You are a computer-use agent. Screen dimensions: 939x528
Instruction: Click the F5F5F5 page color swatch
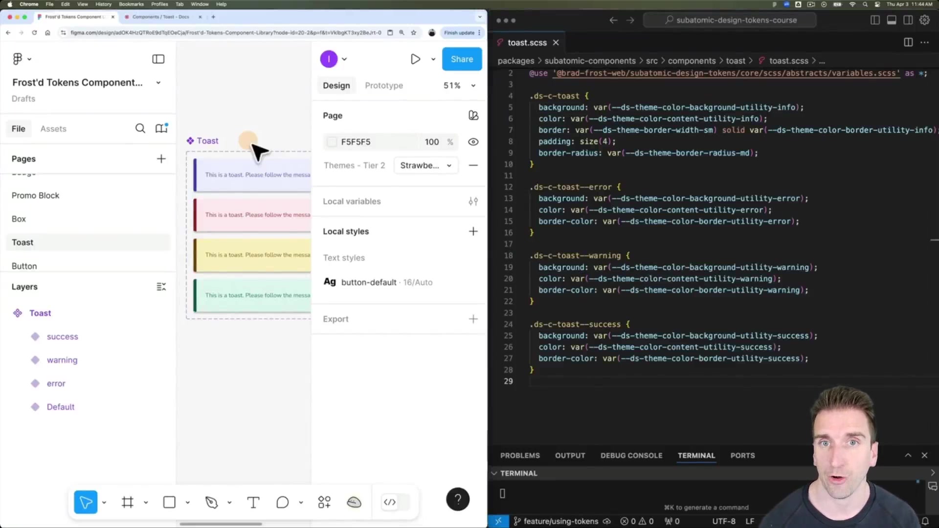332,142
